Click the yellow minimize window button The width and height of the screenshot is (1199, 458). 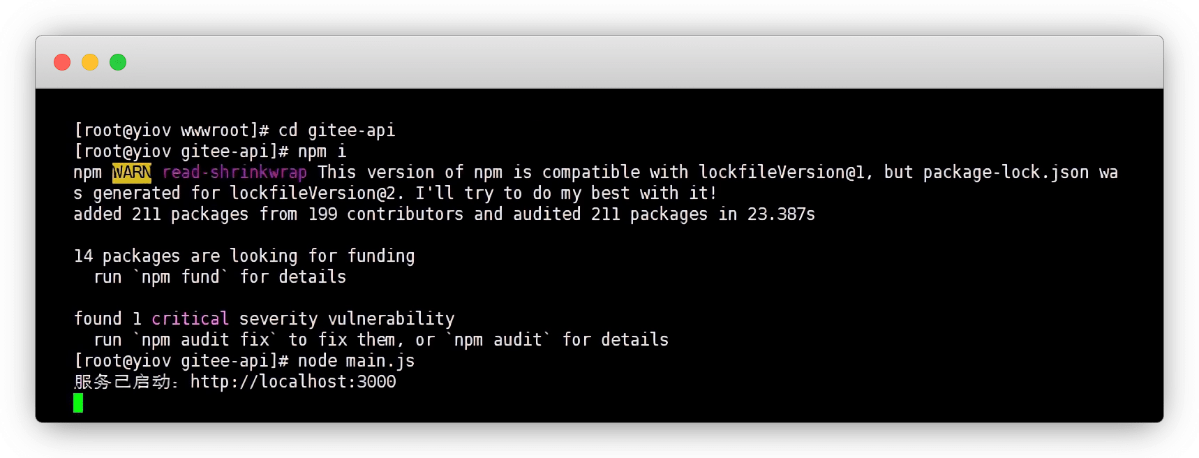(90, 62)
